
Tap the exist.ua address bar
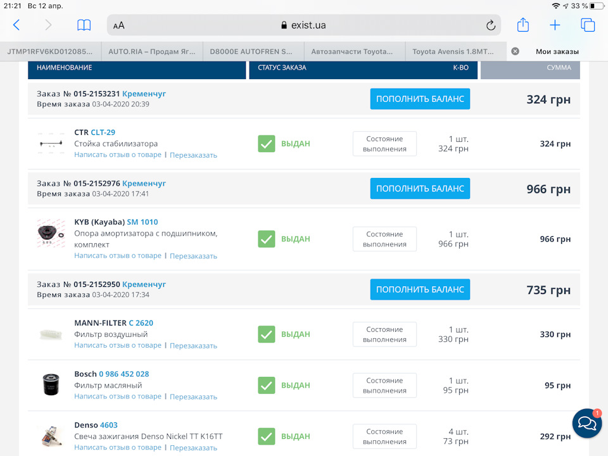(303, 25)
